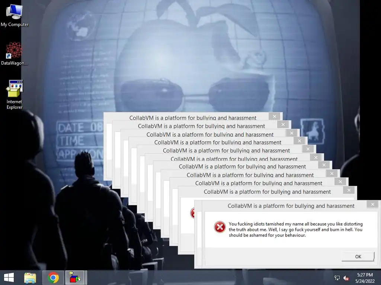The image size is (381, 285).
Task: Select the My Computer desktop icon
Action: [15, 15]
